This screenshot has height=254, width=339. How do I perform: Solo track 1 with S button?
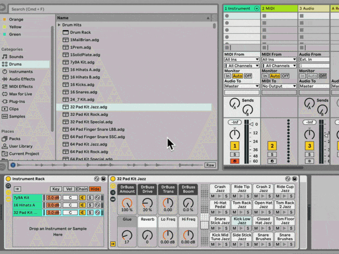coord(235,155)
